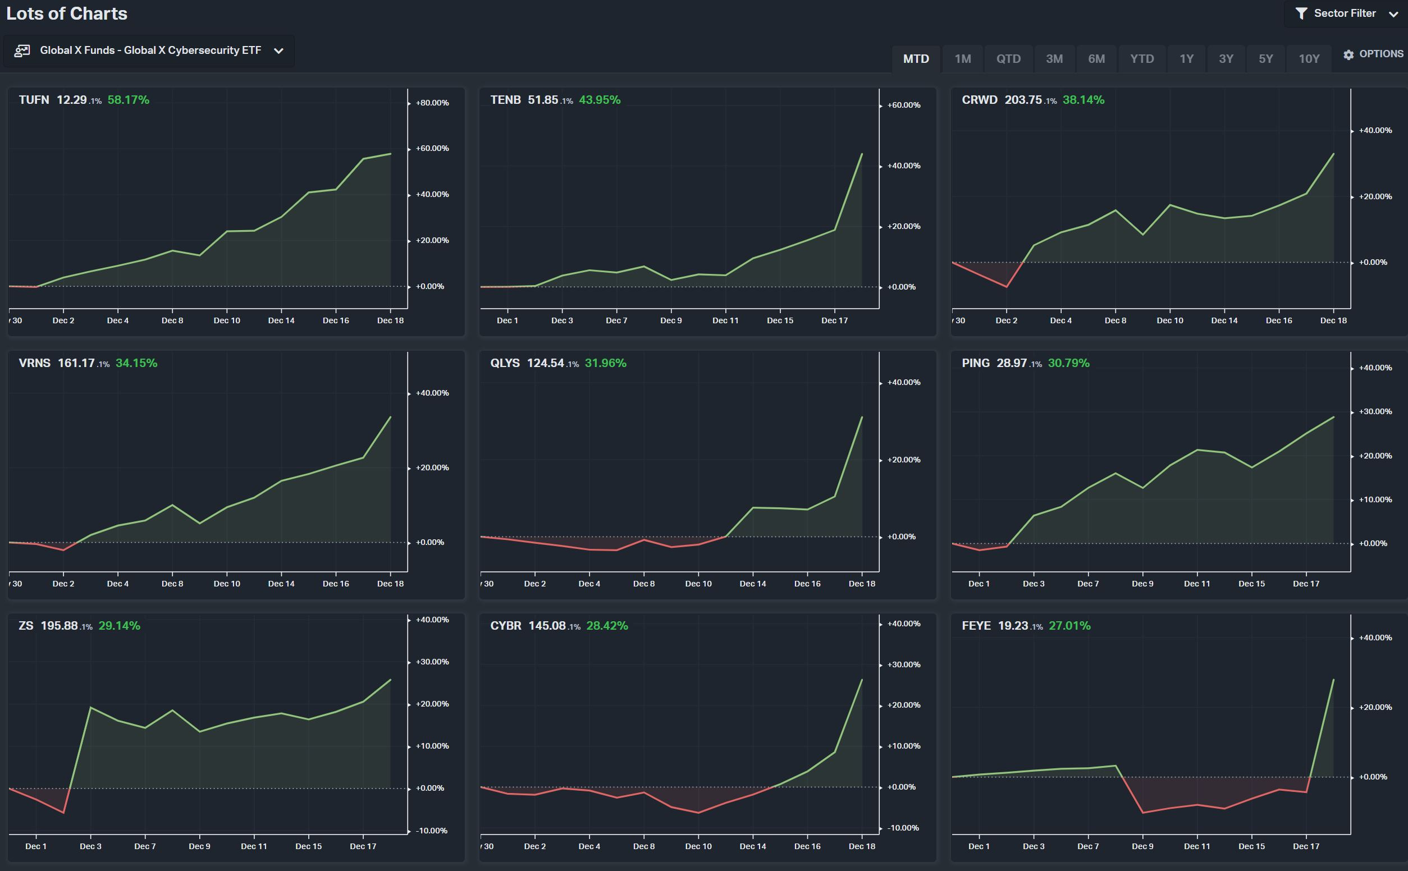
Task: Click the TUFN price 12.29
Action: click(71, 100)
